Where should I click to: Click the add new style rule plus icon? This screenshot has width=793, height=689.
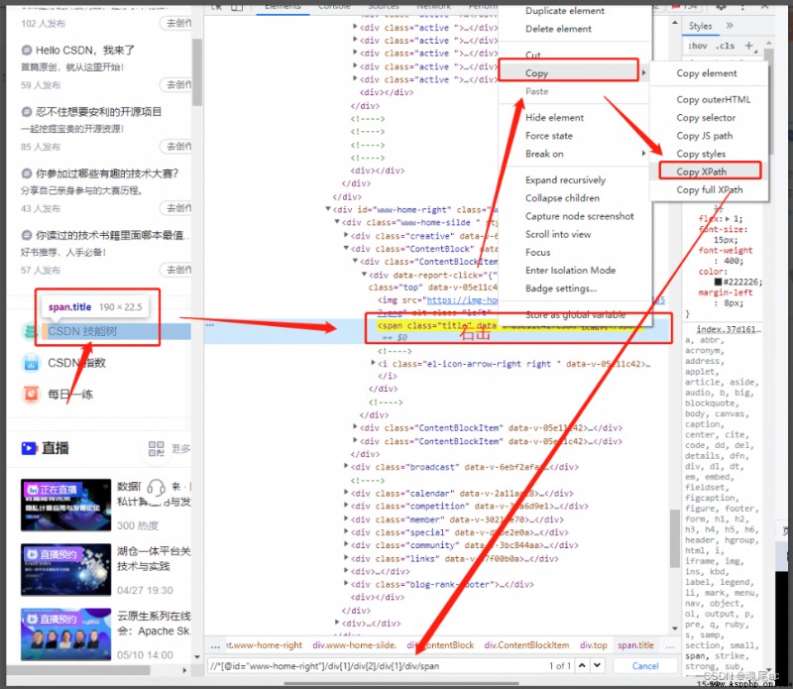[x=749, y=46]
